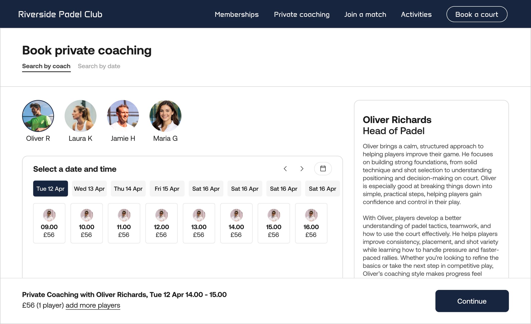The height and width of the screenshot is (324, 531).
Task: Choose the 10.00 time slot
Action: [87, 223]
